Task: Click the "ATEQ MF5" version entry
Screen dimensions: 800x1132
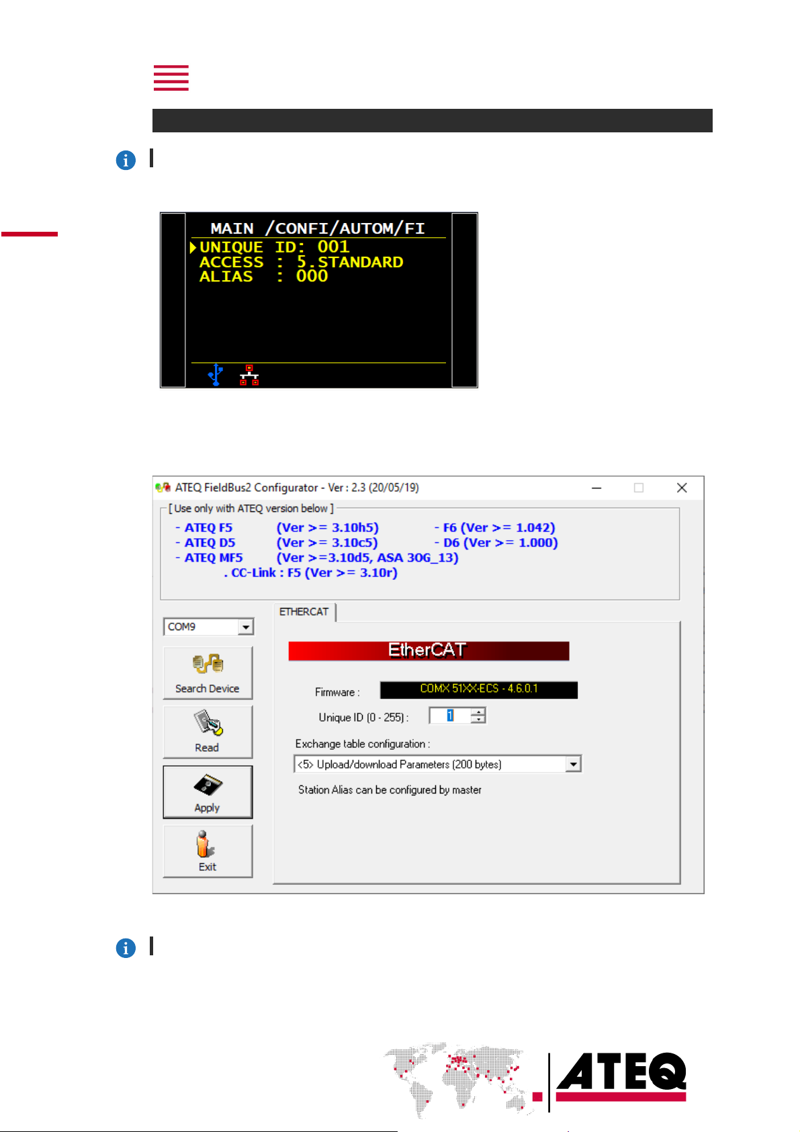Action: coord(214,558)
